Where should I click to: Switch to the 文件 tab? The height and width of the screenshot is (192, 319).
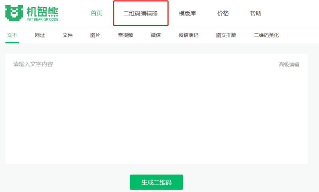(x=67, y=35)
